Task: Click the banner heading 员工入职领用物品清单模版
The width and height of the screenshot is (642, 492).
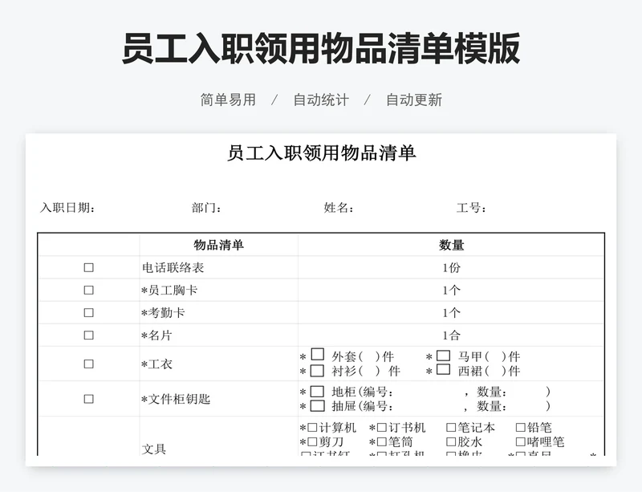Action: [x=321, y=48]
